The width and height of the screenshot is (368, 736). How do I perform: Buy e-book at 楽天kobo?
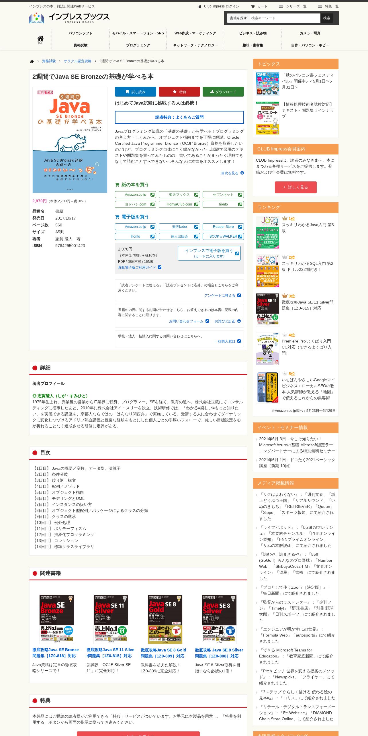click(x=179, y=227)
